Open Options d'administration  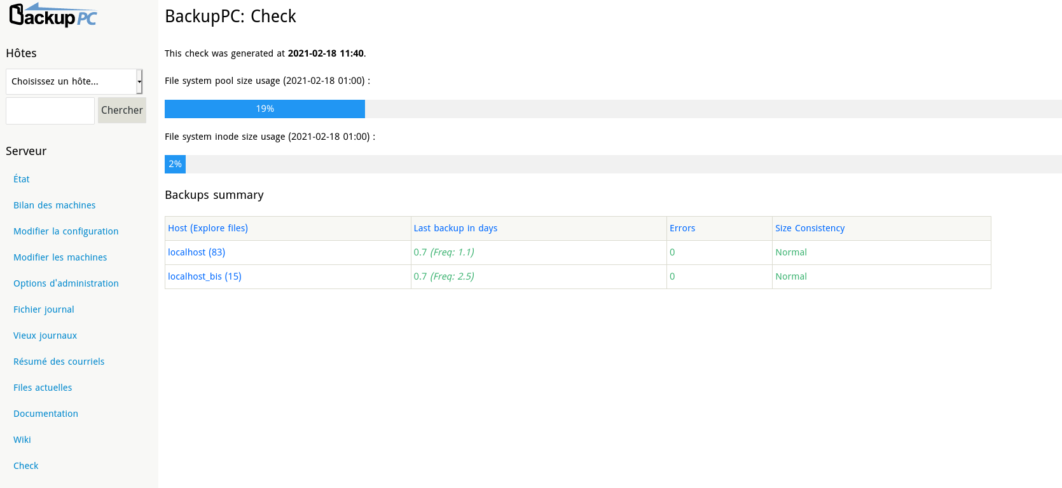click(66, 283)
